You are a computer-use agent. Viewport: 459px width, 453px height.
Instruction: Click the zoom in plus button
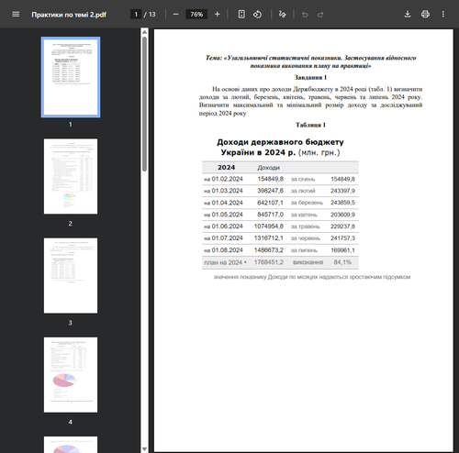pyautogui.click(x=218, y=15)
